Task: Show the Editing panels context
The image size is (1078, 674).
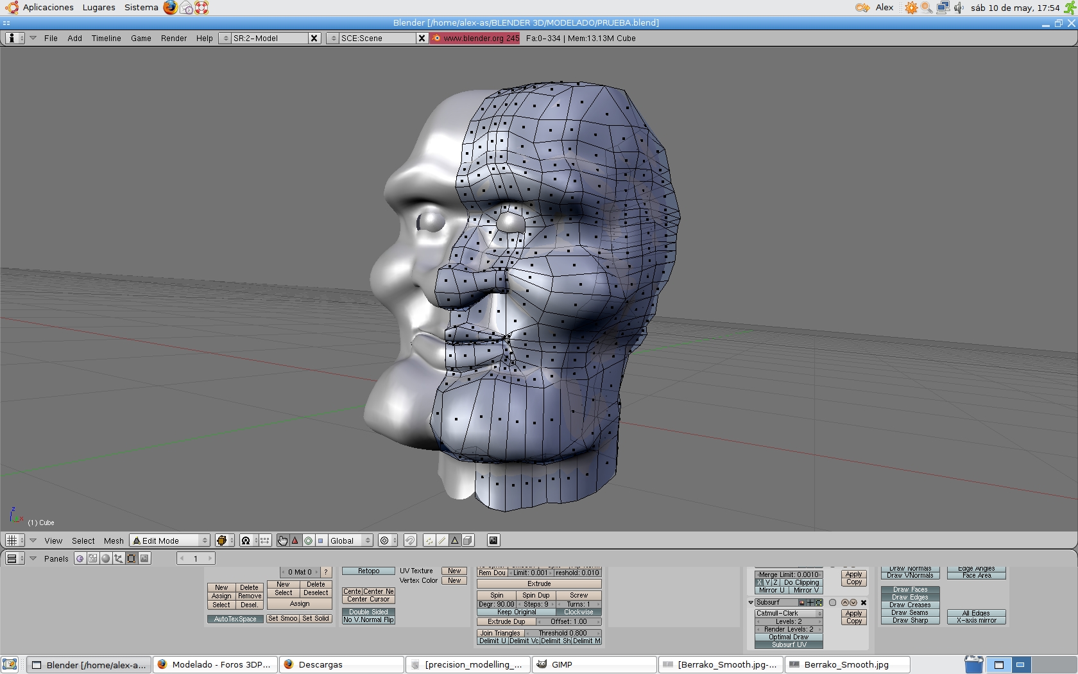Action: pyautogui.click(x=132, y=558)
